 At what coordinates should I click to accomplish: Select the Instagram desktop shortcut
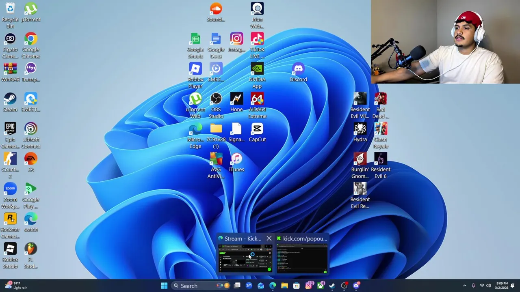click(x=236, y=42)
